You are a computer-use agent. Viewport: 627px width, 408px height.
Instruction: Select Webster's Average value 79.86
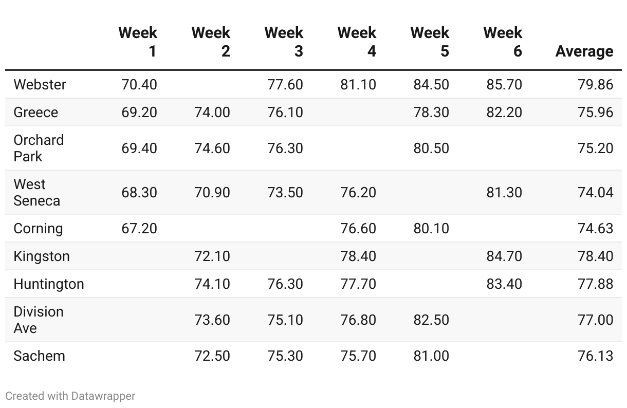click(595, 84)
